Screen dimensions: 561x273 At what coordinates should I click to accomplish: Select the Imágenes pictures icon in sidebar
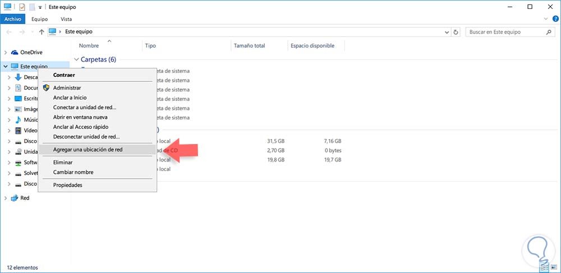pos(18,109)
